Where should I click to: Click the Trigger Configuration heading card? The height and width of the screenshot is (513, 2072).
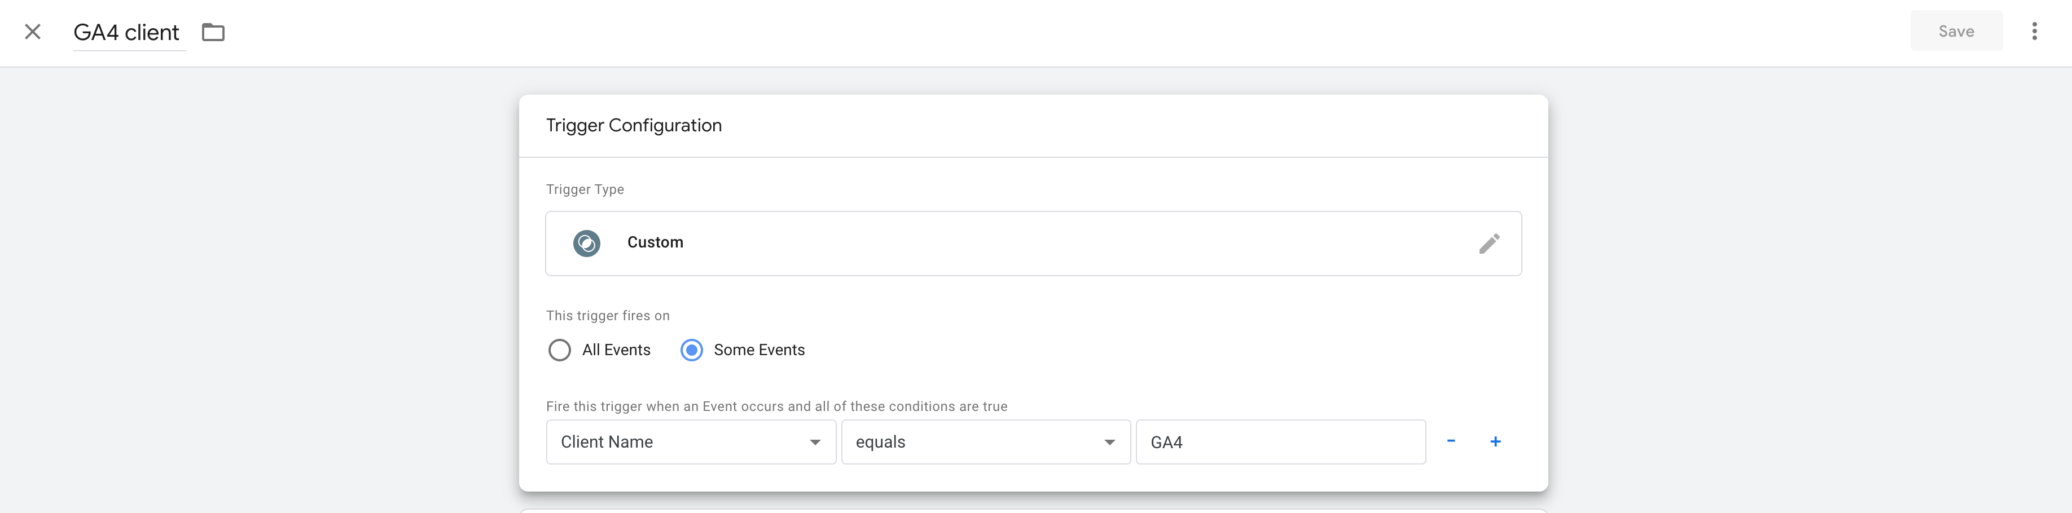pos(633,125)
